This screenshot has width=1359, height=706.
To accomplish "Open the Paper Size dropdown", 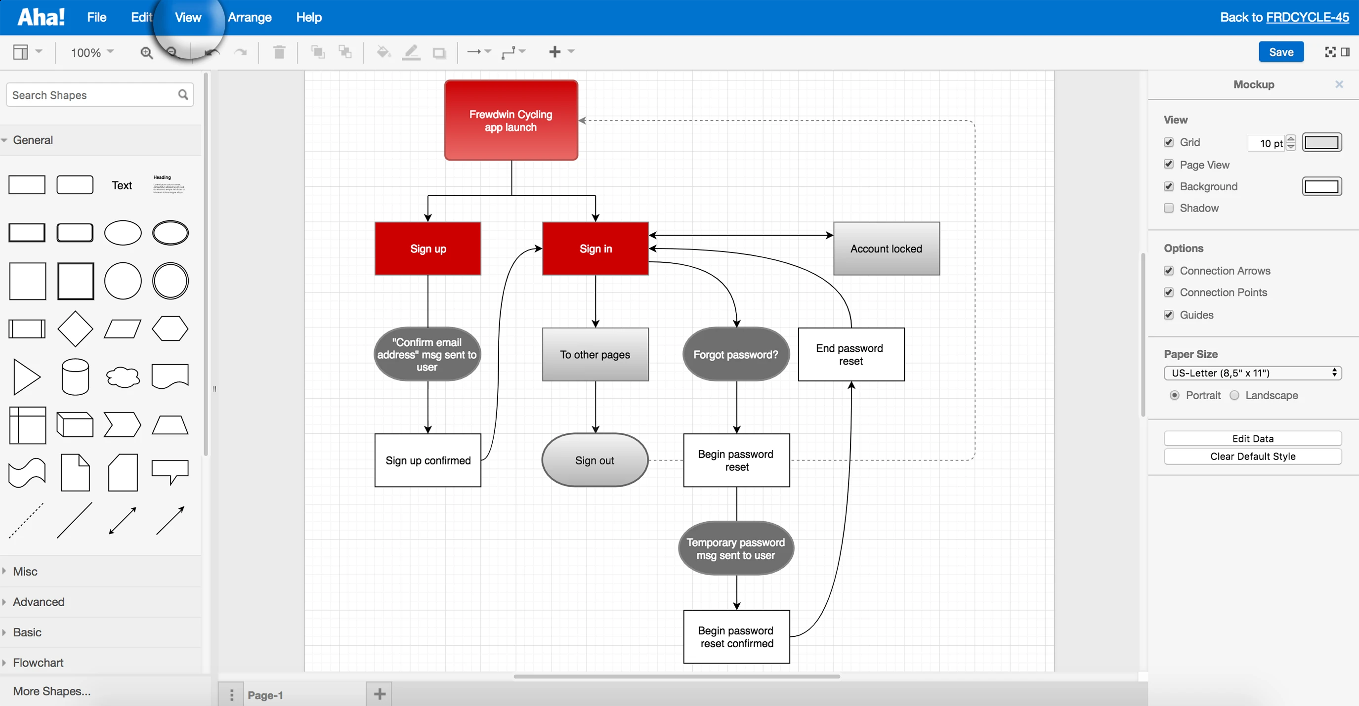I will pyautogui.click(x=1252, y=374).
